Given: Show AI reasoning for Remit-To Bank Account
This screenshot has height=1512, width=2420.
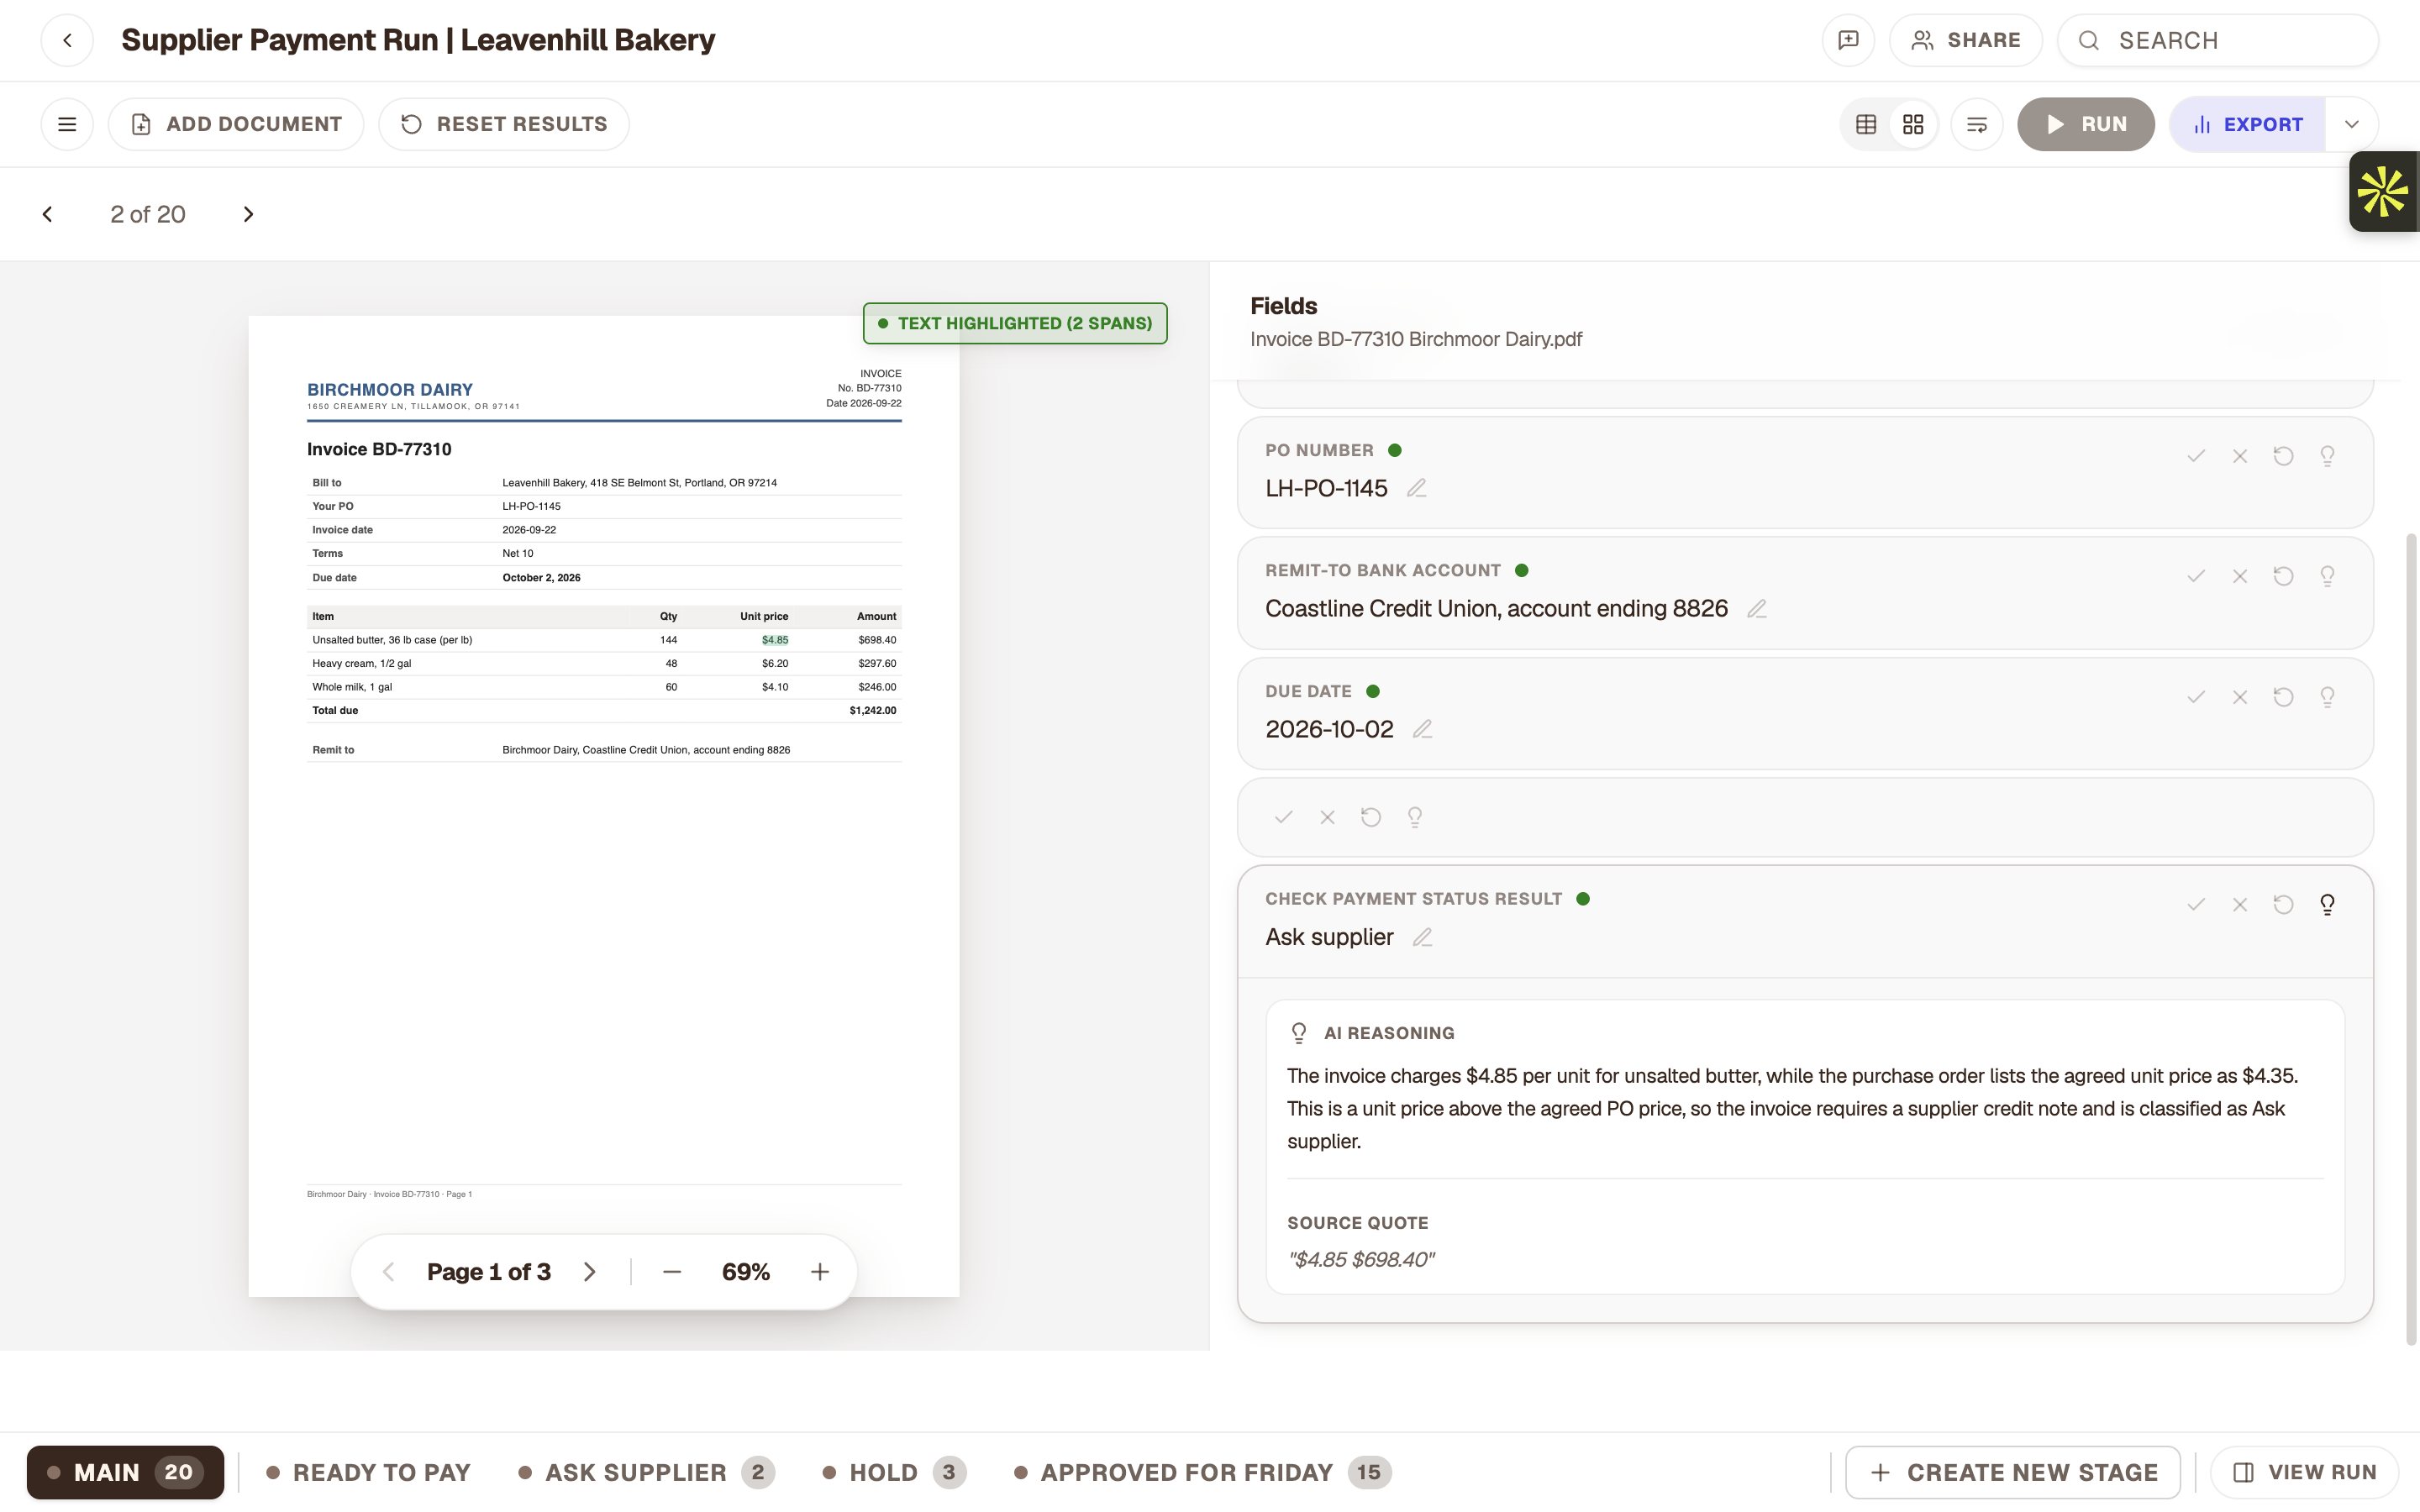Looking at the screenshot, I should [2328, 576].
